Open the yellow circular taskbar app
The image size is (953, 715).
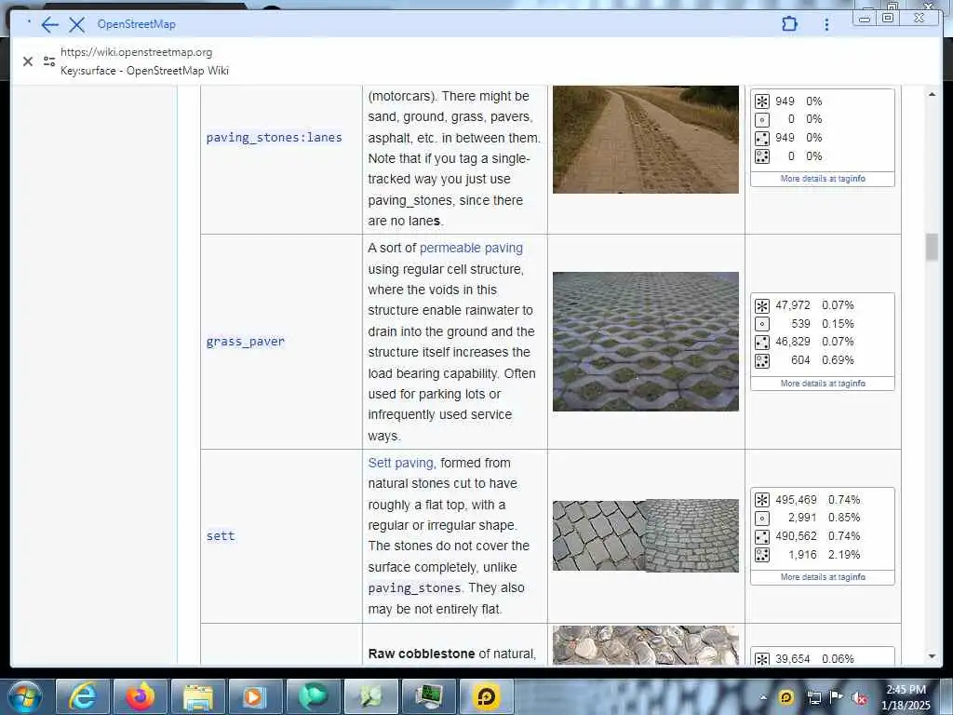(486, 696)
